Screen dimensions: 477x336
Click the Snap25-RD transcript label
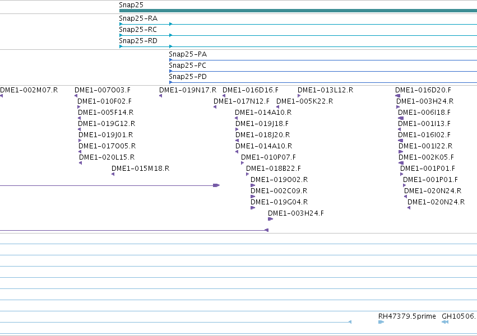coord(138,41)
